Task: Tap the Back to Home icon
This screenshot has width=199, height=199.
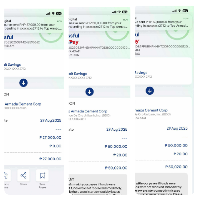Action: point(7,175)
